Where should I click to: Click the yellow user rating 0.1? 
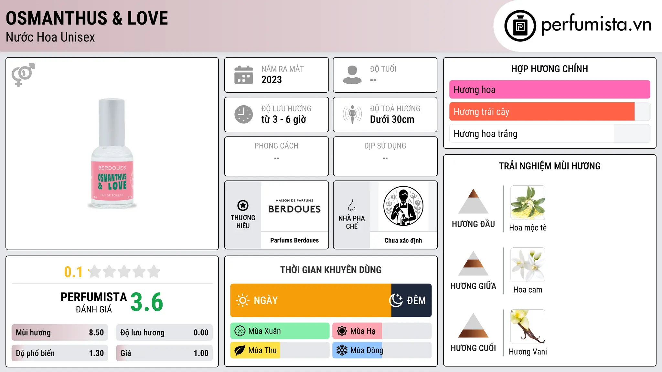coord(73,272)
